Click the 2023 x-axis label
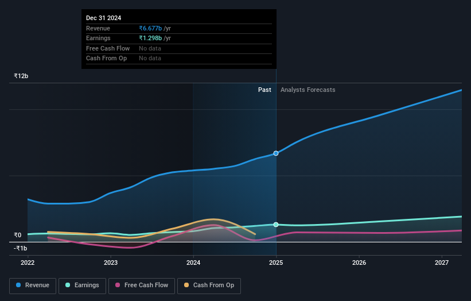The height and width of the screenshot is (301, 471). click(111, 263)
